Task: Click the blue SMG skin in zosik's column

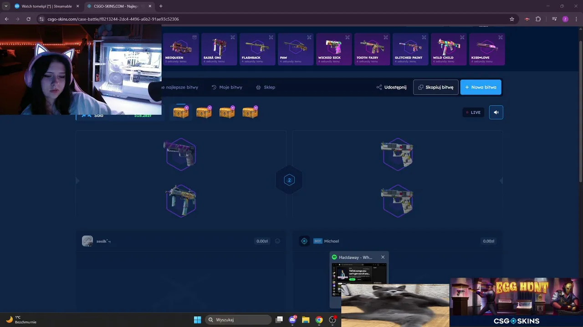Action: 181,201
